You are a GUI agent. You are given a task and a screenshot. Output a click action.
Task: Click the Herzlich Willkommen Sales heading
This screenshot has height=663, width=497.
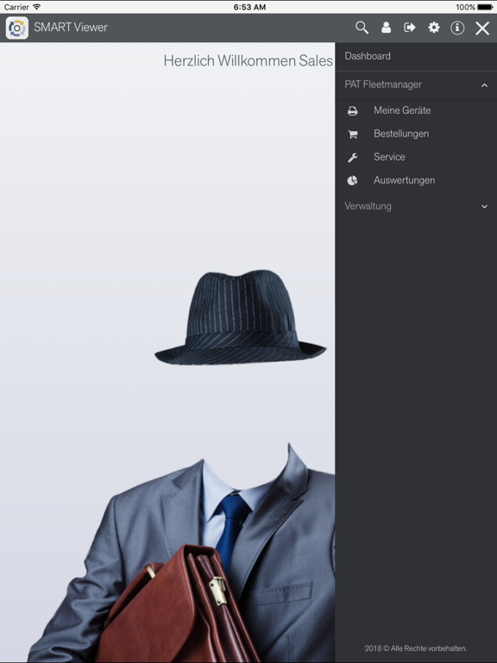tap(248, 61)
